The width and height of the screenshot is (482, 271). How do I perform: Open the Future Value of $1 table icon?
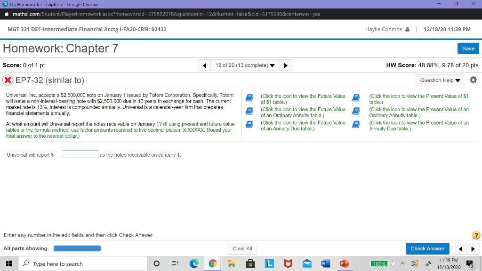(x=250, y=96)
